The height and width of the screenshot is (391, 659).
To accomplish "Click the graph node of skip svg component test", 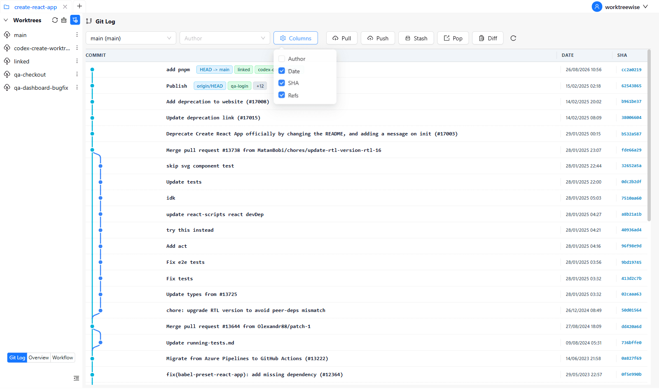I will point(100,166).
